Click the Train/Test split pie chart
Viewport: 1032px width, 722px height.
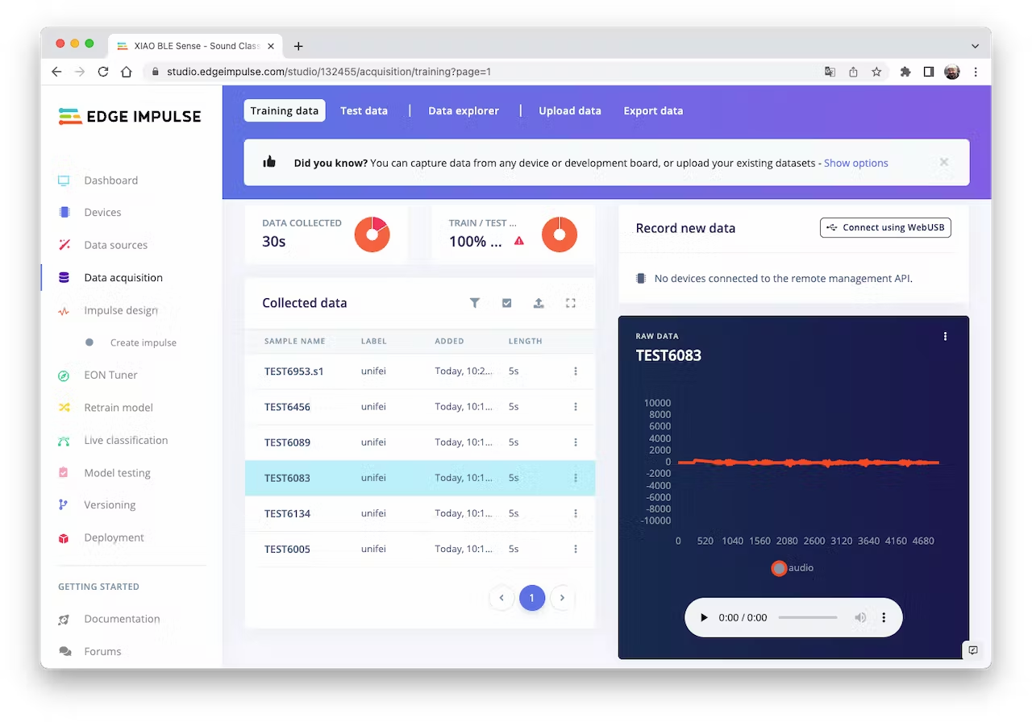pyautogui.click(x=560, y=234)
